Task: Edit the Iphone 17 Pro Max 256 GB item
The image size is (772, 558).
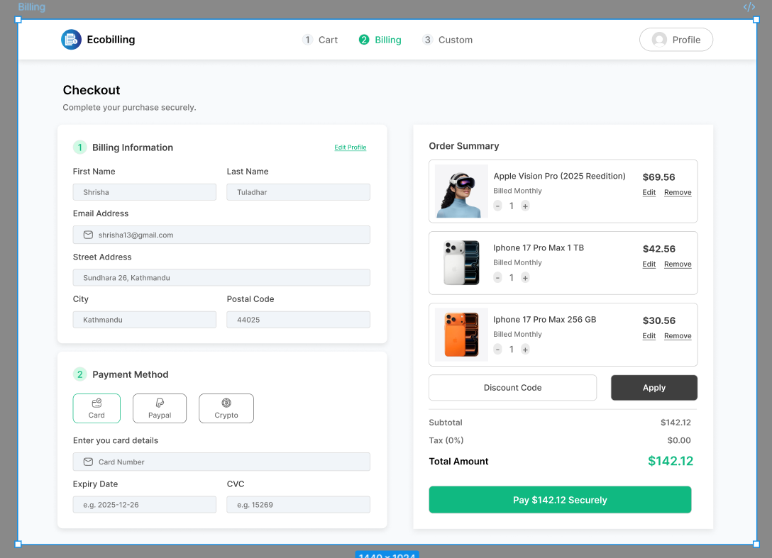Action: click(x=649, y=336)
